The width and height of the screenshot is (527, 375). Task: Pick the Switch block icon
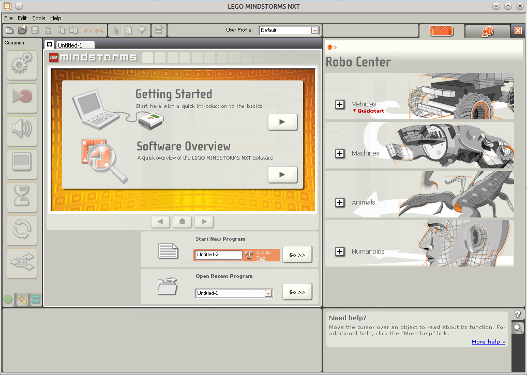pos(22,263)
